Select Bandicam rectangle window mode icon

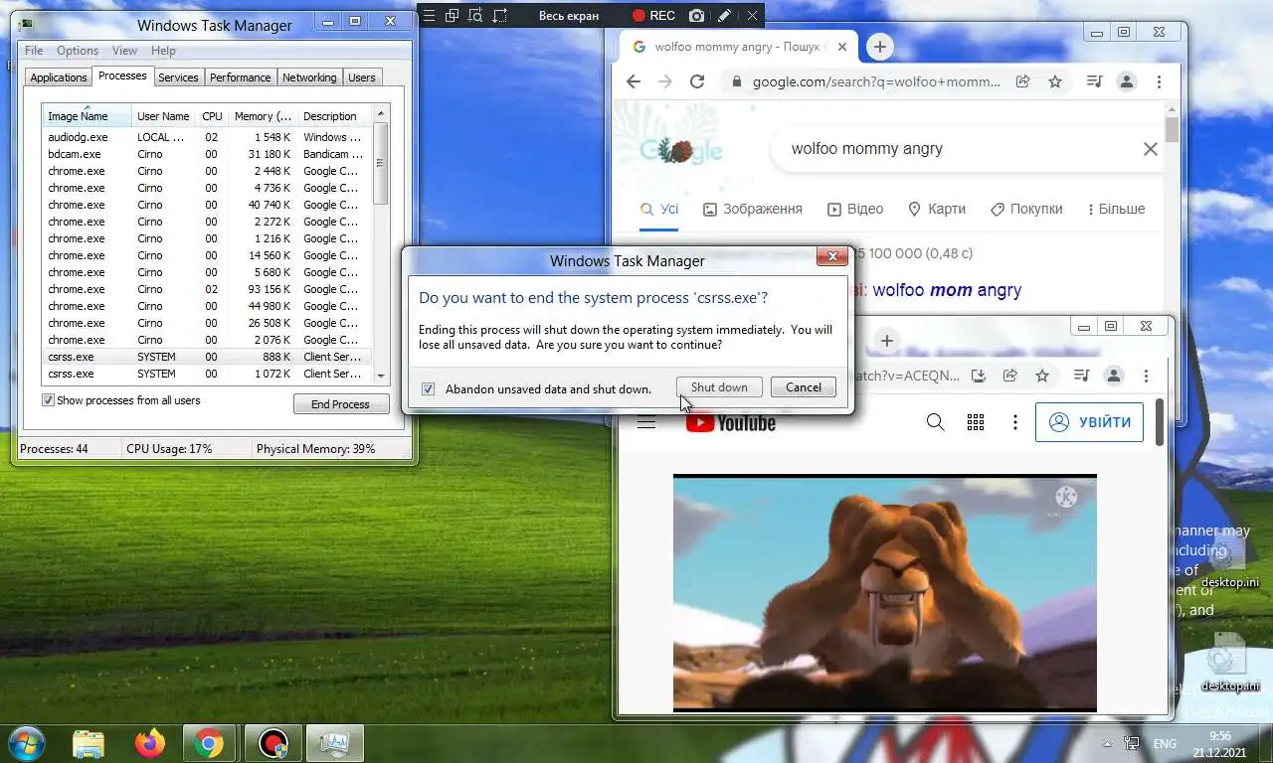453,15
